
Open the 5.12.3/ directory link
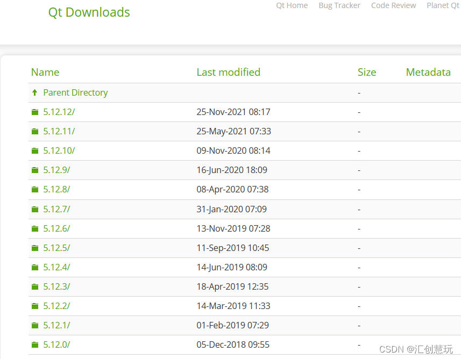click(x=56, y=287)
